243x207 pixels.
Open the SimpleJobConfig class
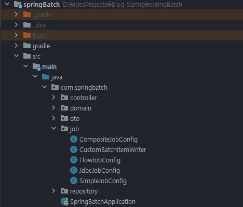(103, 181)
